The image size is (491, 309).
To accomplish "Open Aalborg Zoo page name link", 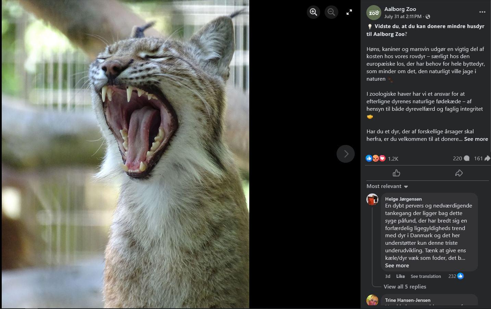I will (x=400, y=9).
